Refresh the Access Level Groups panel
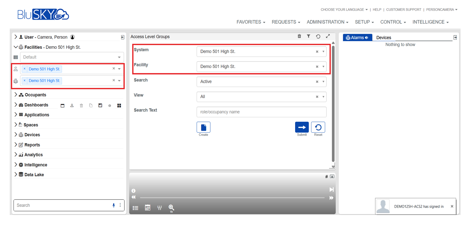The width and height of the screenshot is (476, 229). click(318, 36)
